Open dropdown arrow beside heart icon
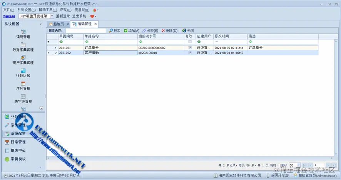Viewport: 341px width, 180px height. tap(95, 16)
